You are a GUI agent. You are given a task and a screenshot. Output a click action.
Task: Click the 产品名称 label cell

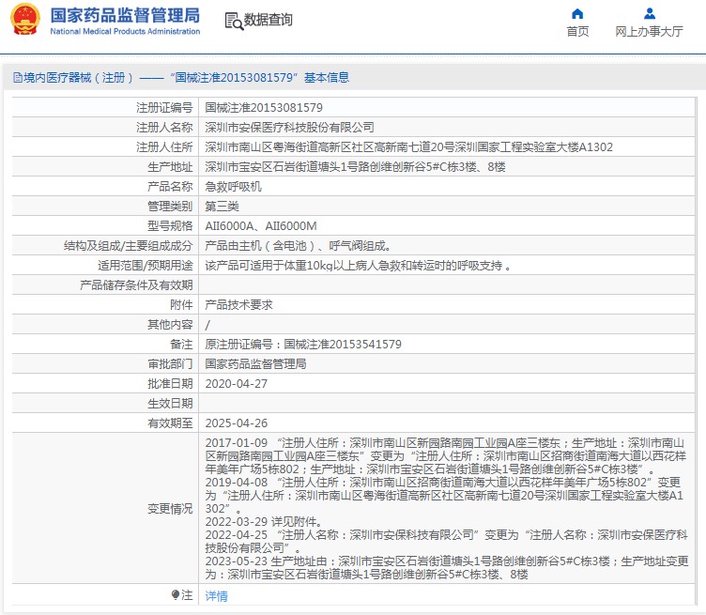(105, 187)
